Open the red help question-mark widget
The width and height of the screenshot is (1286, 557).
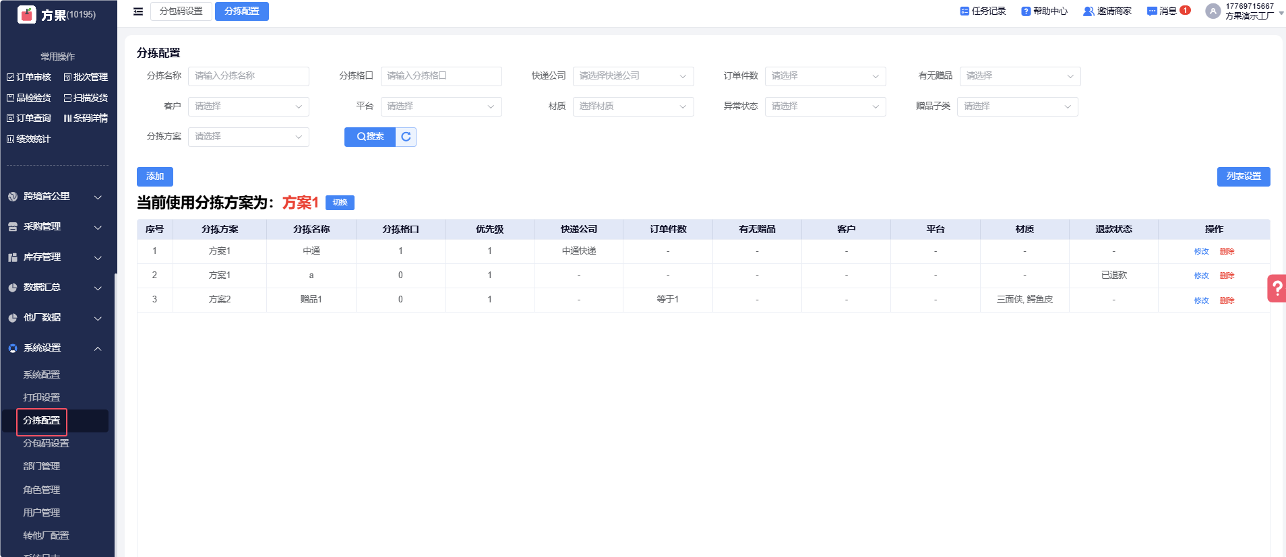point(1277,288)
